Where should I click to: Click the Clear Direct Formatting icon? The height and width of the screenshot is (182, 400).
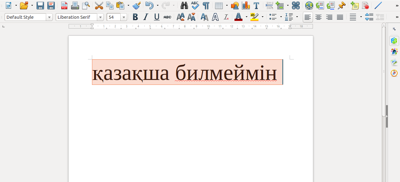(226, 17)
